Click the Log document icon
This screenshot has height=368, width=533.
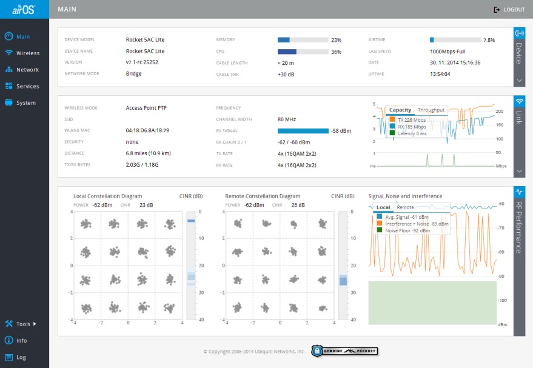(x=9, y=357)
